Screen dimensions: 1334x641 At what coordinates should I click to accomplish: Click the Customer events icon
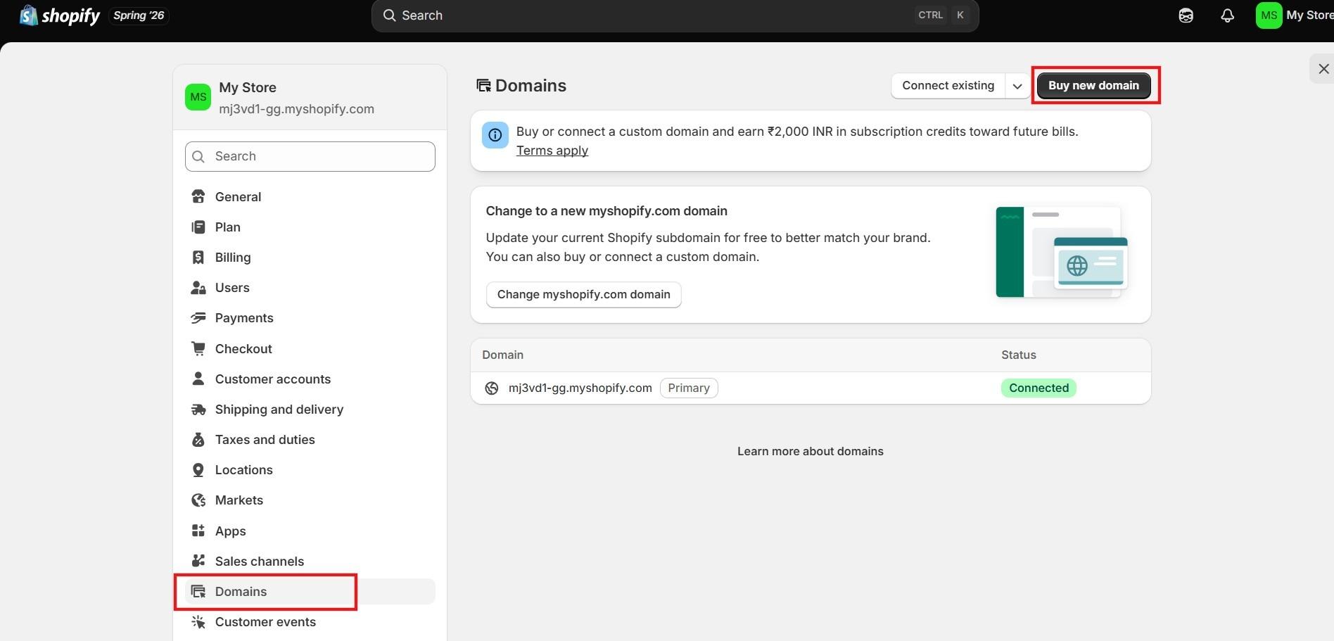tap(198, 621)
